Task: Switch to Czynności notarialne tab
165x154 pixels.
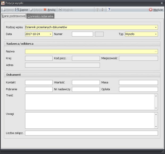Action: [40, 16]
